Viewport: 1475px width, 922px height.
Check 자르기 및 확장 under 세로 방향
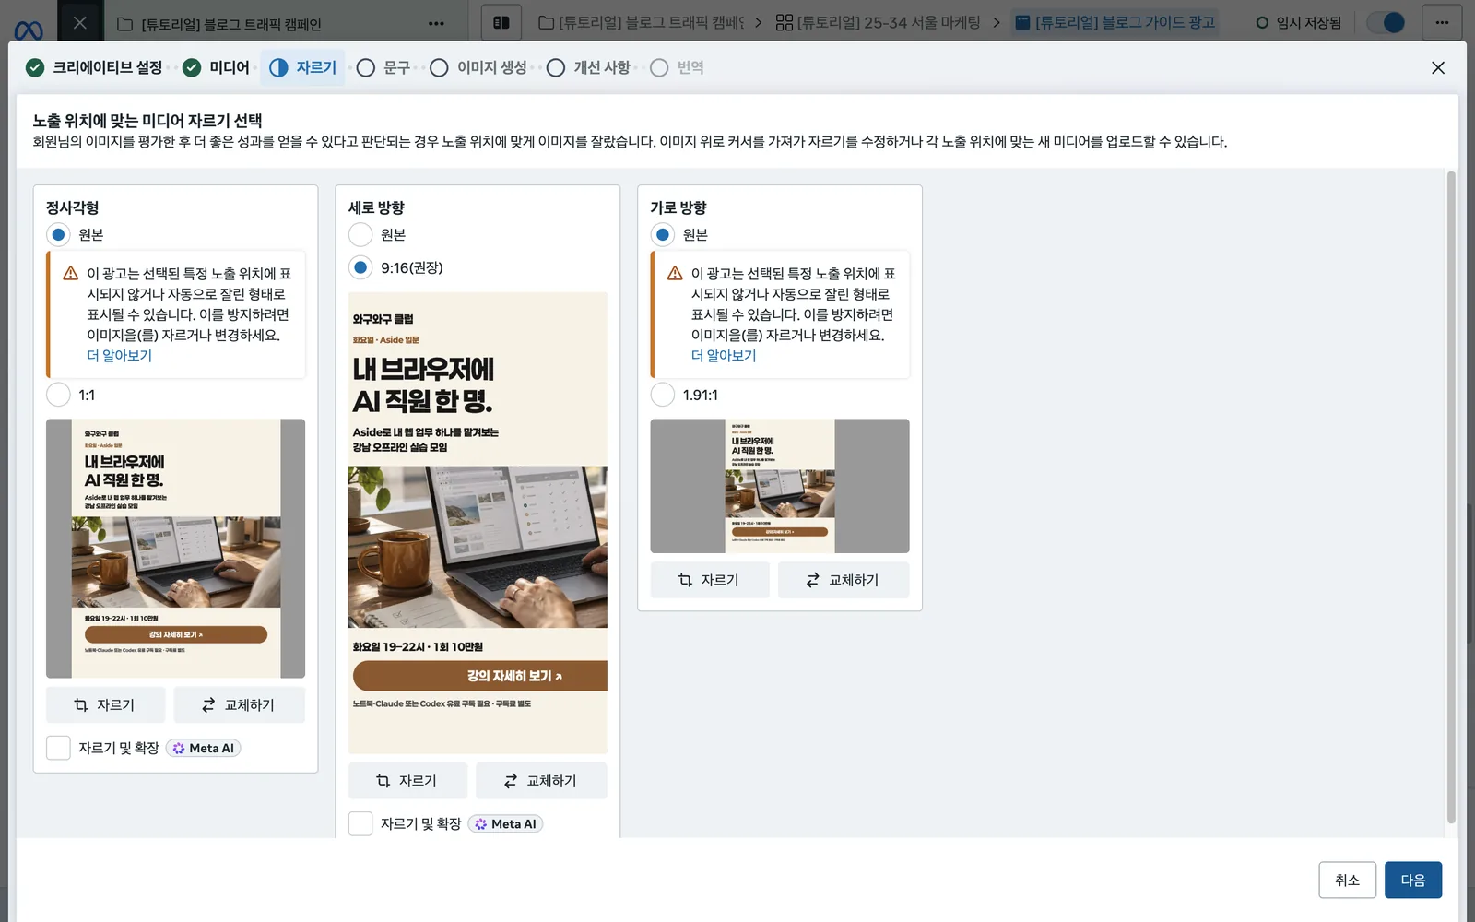pos(360,823)
